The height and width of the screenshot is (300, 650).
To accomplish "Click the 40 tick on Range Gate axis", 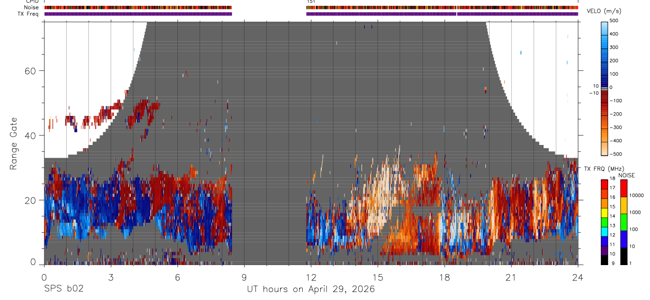I will (x=30, y=135).
